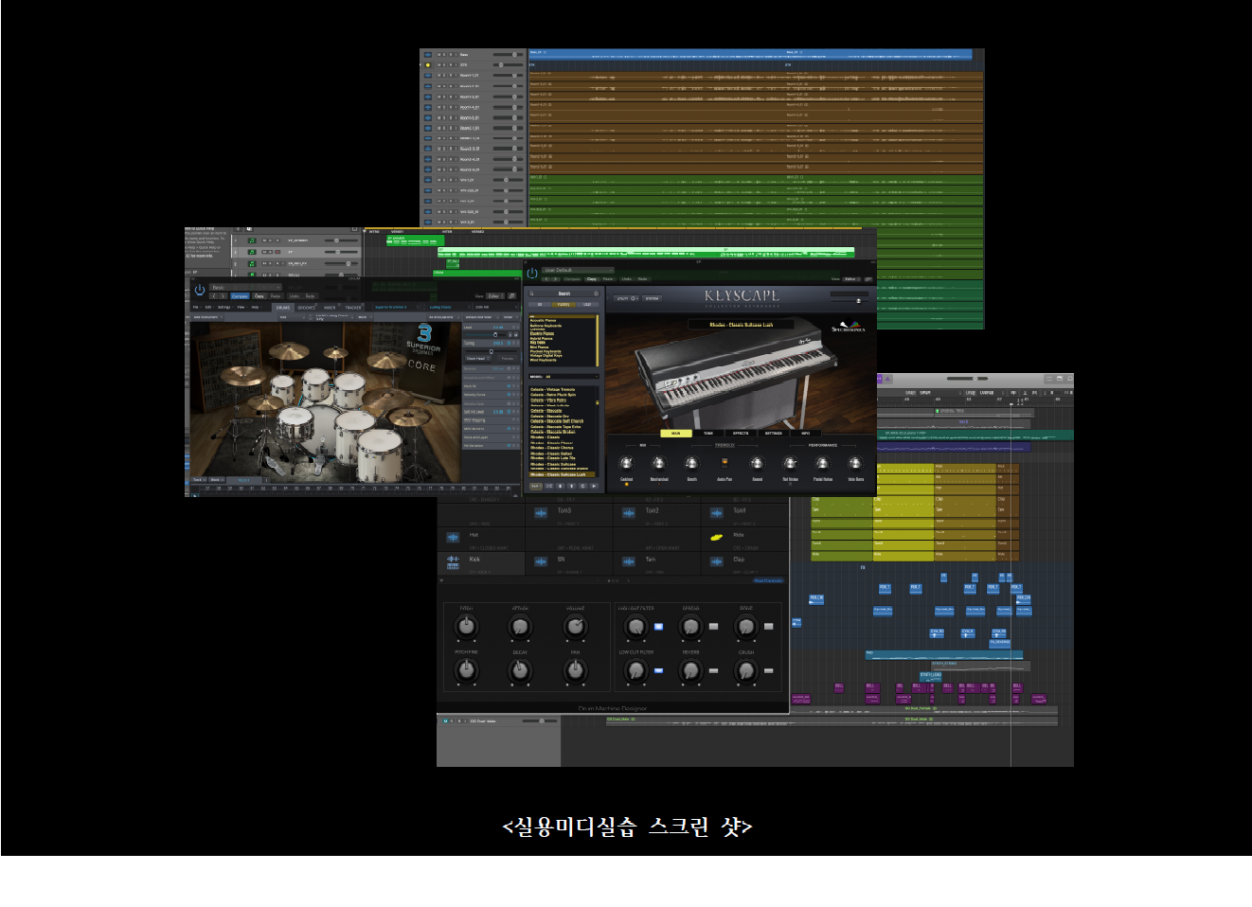Switch to Mixer tab in Superior Drummer
1252x907 pixels.
pos(330,308)
